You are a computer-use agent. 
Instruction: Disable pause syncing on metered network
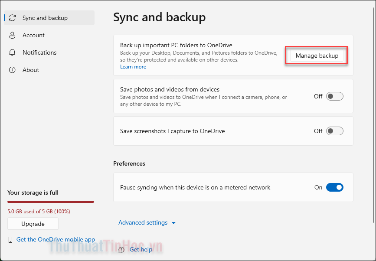(334, 187)
